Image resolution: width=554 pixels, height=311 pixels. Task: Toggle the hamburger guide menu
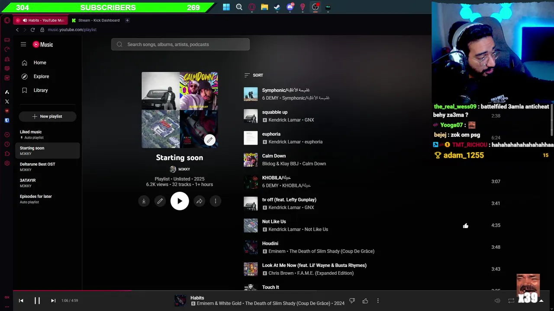point(23,44)
